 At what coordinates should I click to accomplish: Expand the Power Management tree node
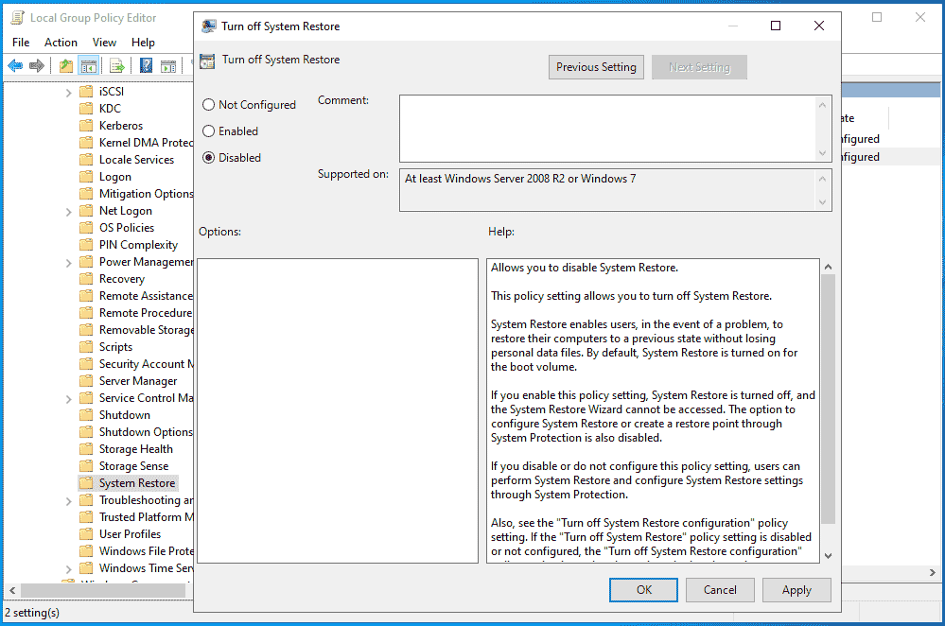pyautogui.click(x=68, y=261)
